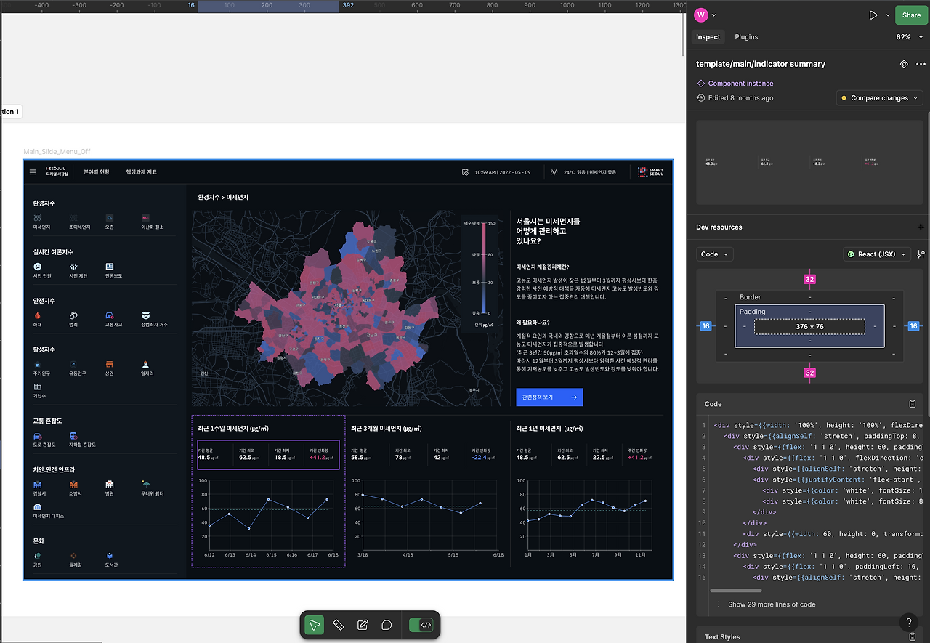Click the Main_Slide_Menu_Off frame label
This screenshot has height=643, width=930.
[57, 151]
